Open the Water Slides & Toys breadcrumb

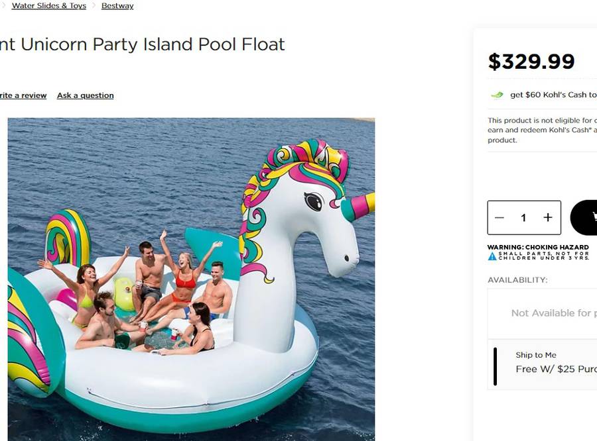coord(48,6)
